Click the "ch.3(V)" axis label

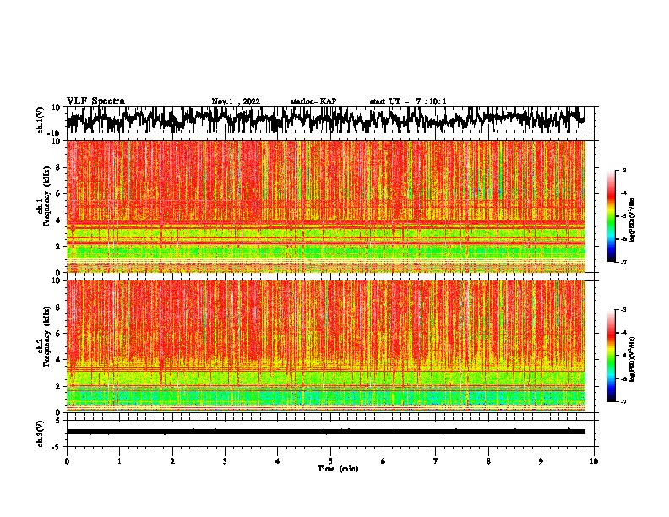tap(41, 433)
